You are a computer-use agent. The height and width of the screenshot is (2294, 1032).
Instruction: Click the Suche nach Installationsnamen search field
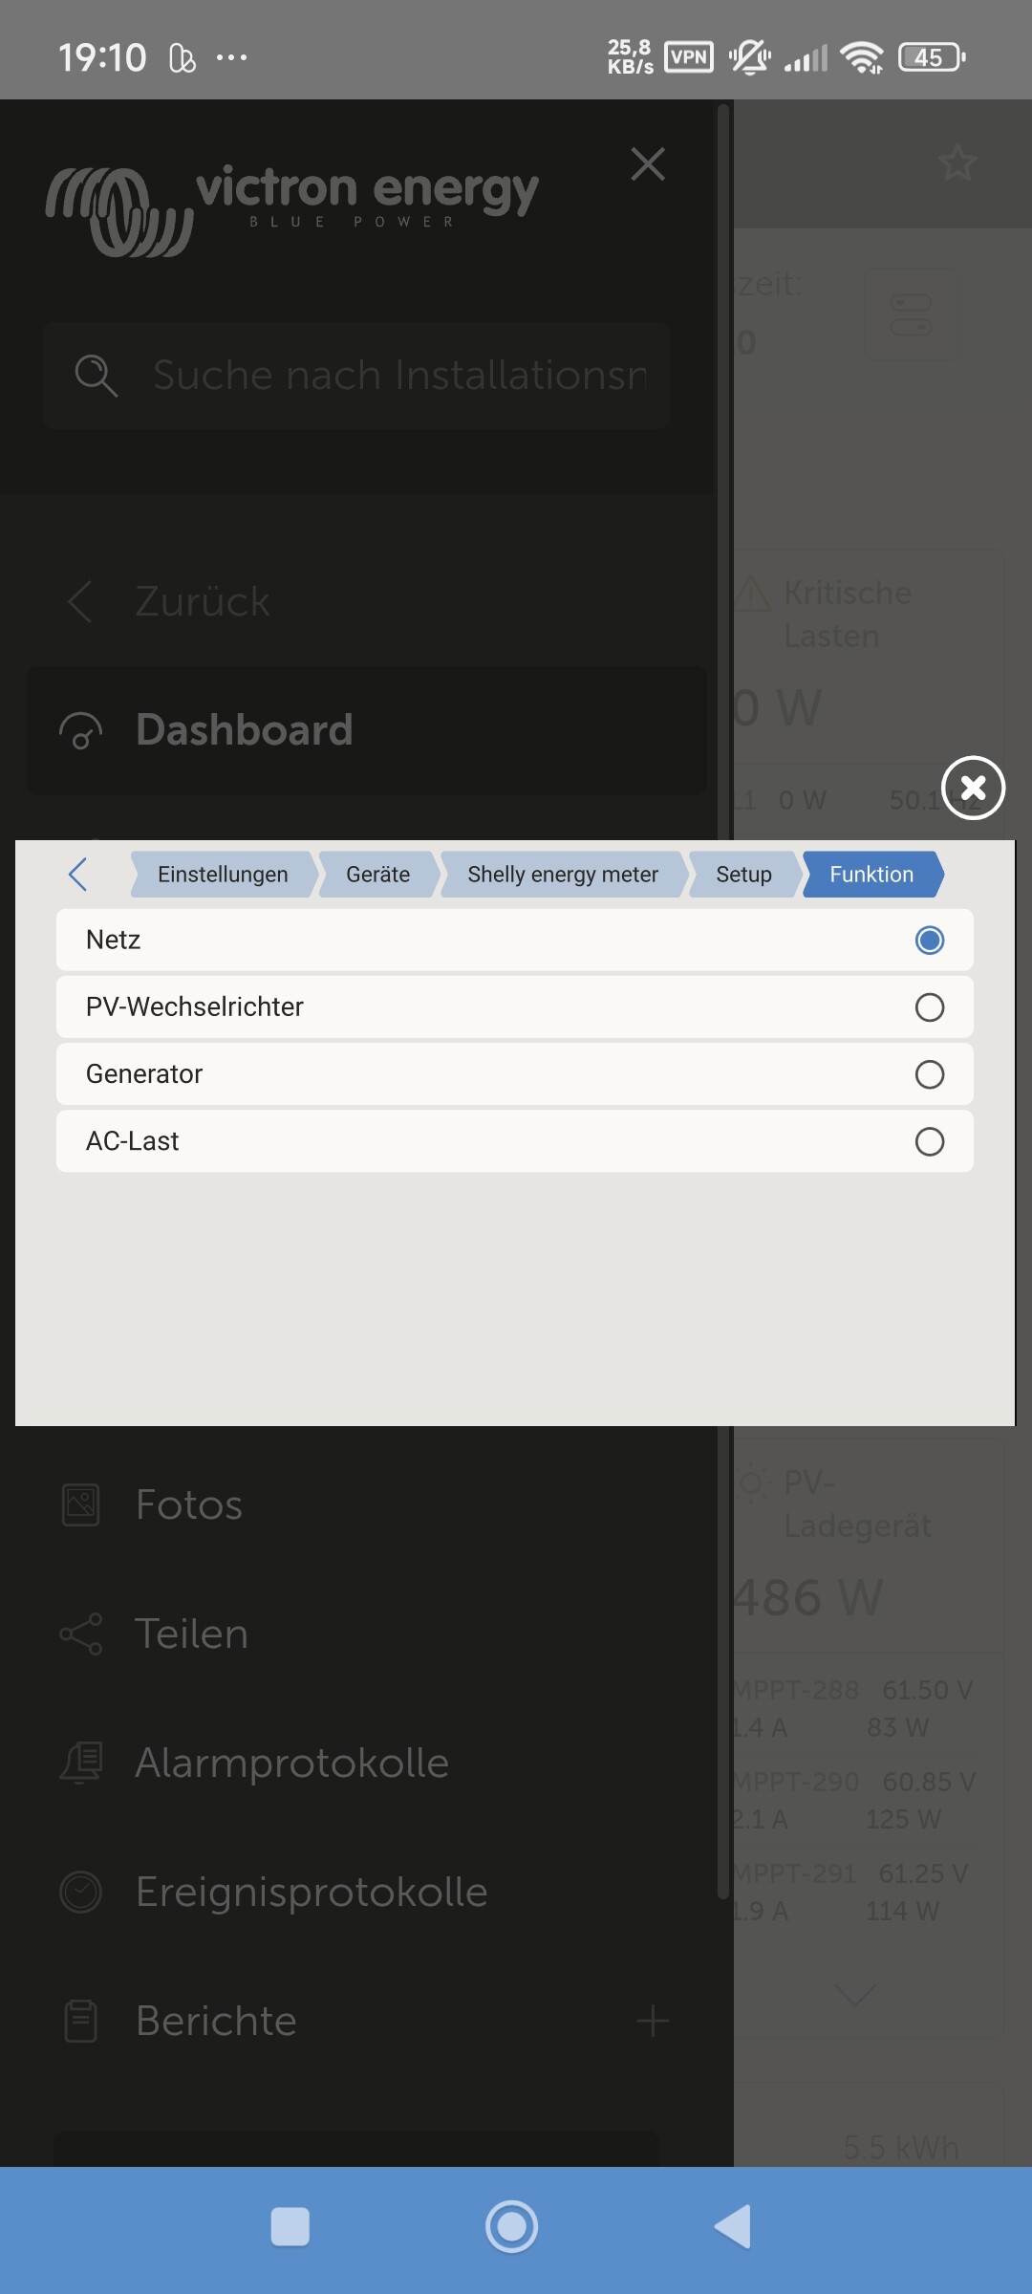355,376
